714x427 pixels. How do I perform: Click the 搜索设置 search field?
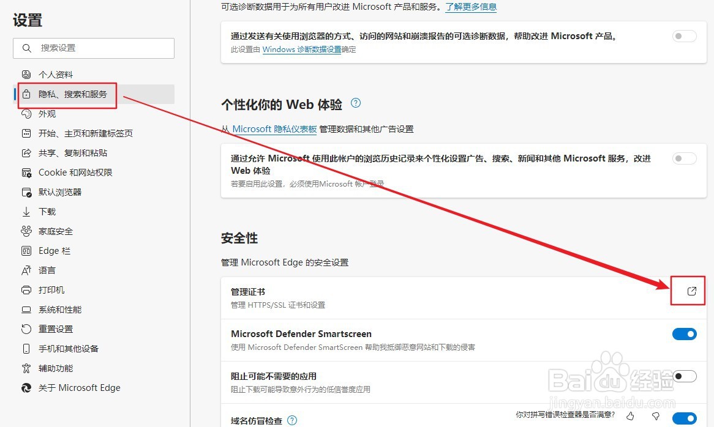pyautogui.click(x=94, y=48)
